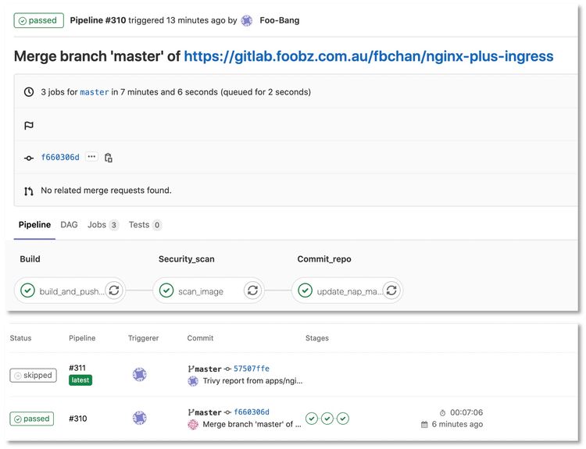Screen dimensions: 586x449
Task: Switch to the DAG tab
Action: 70,225
